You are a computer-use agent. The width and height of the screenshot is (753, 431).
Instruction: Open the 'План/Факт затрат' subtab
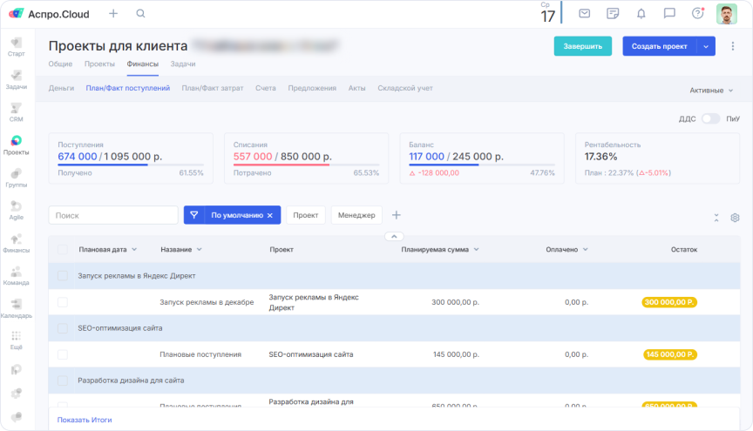pyautogui.click(x=213, y=88)
